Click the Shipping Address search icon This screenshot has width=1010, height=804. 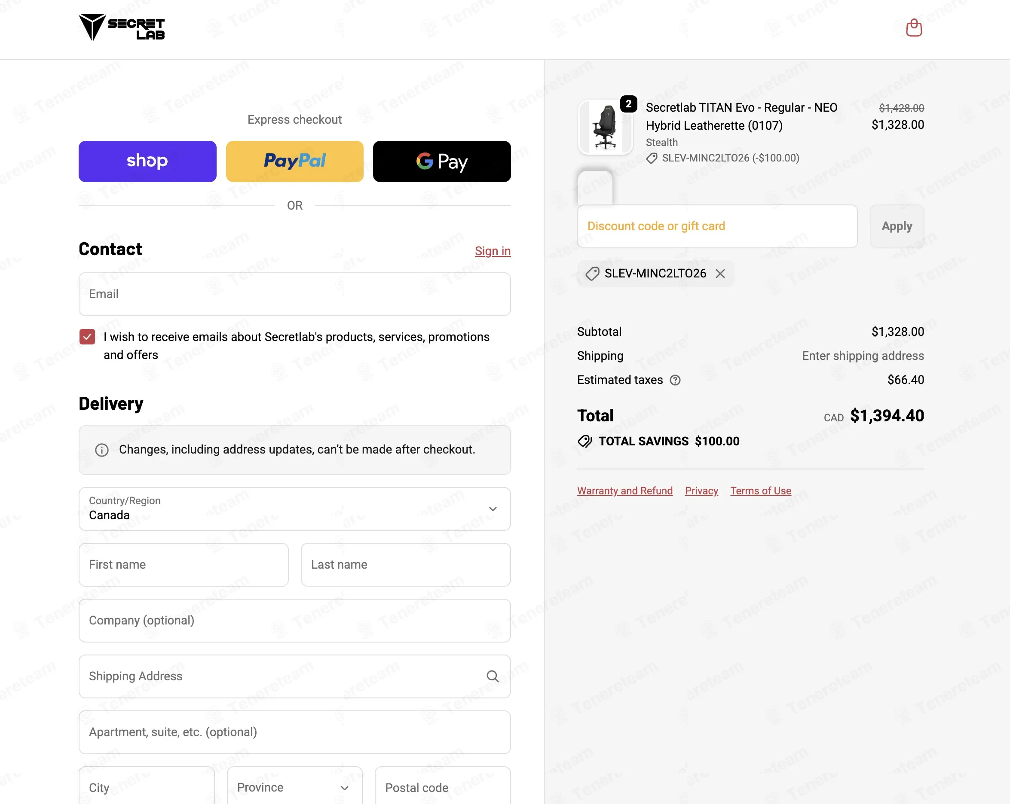click(493, 676)
